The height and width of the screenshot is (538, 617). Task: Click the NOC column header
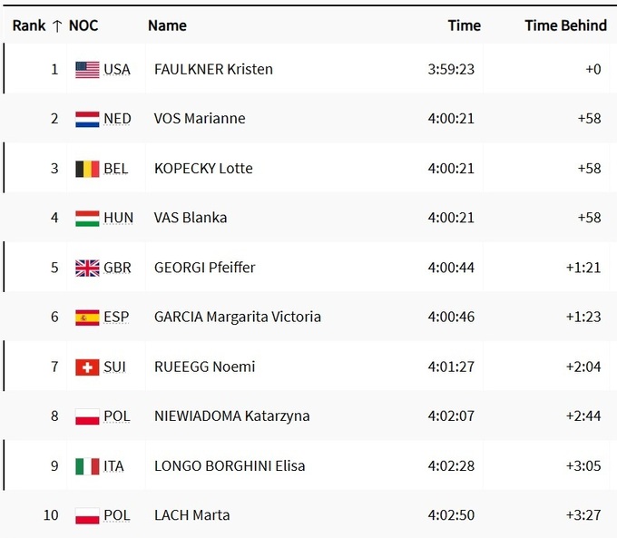click(83, 25)
